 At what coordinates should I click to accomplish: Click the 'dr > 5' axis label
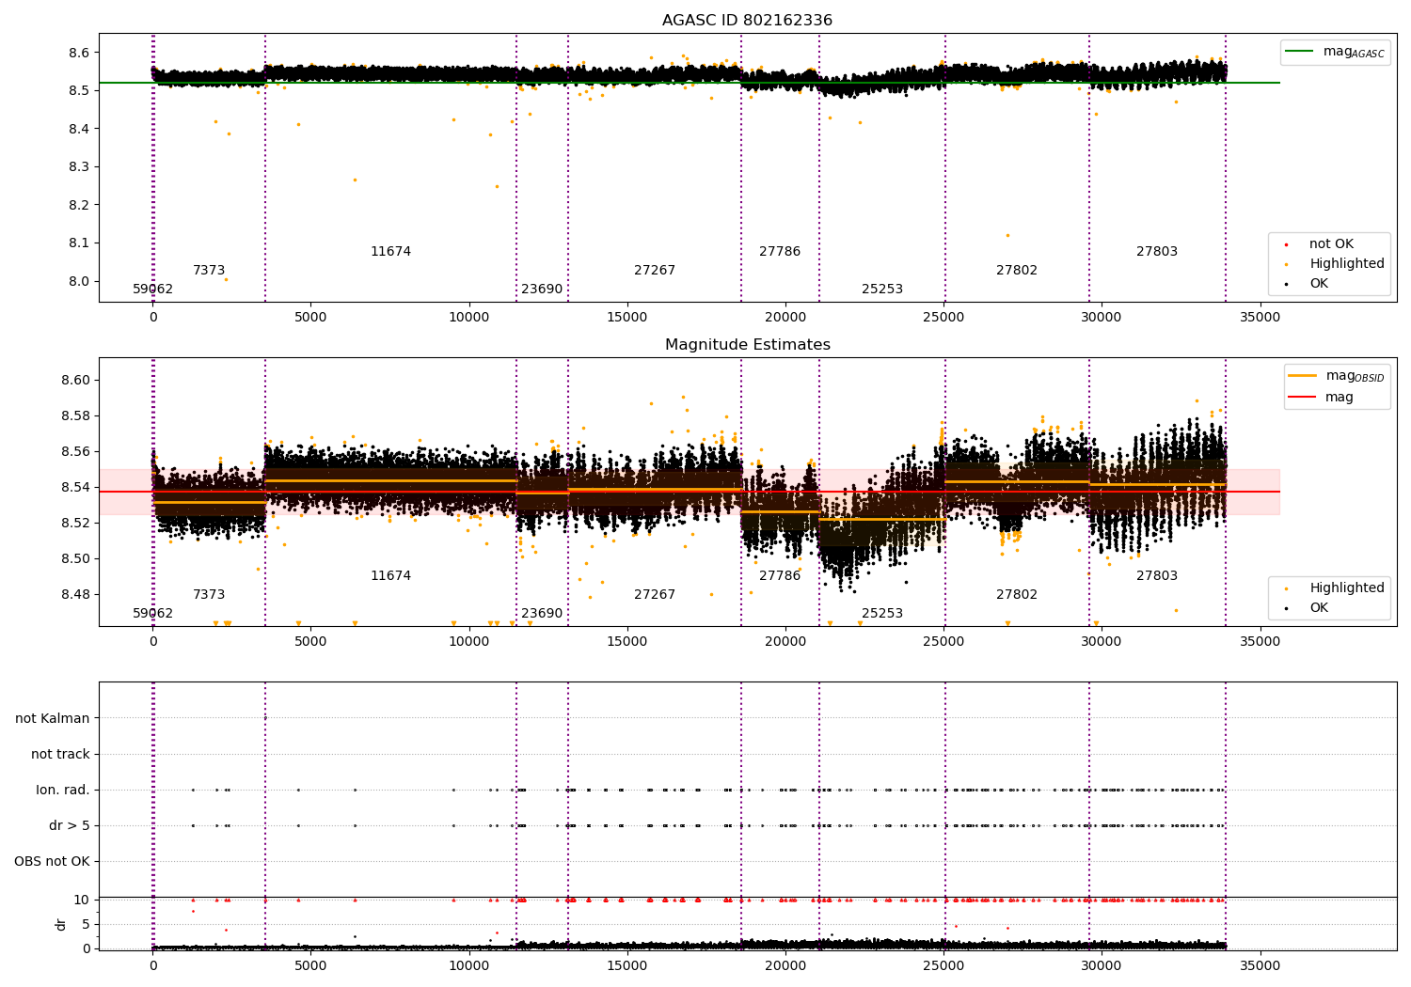[x=70, y=826]
